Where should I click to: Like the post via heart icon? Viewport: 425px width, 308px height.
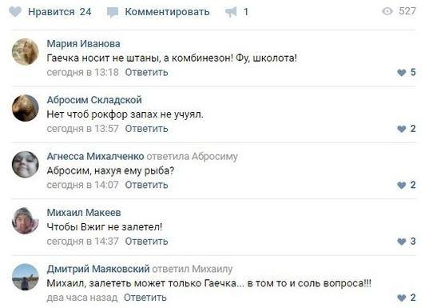tap(14, 12)
